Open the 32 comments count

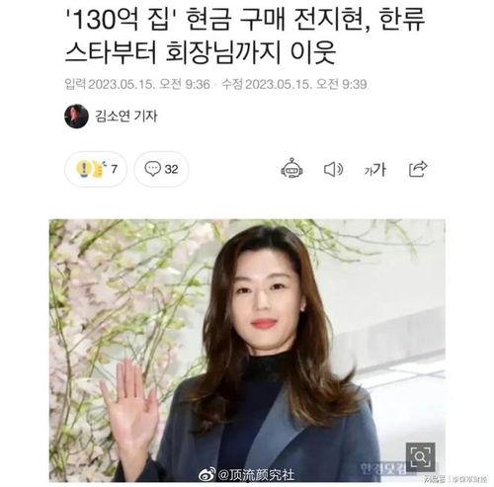[171, 169]
